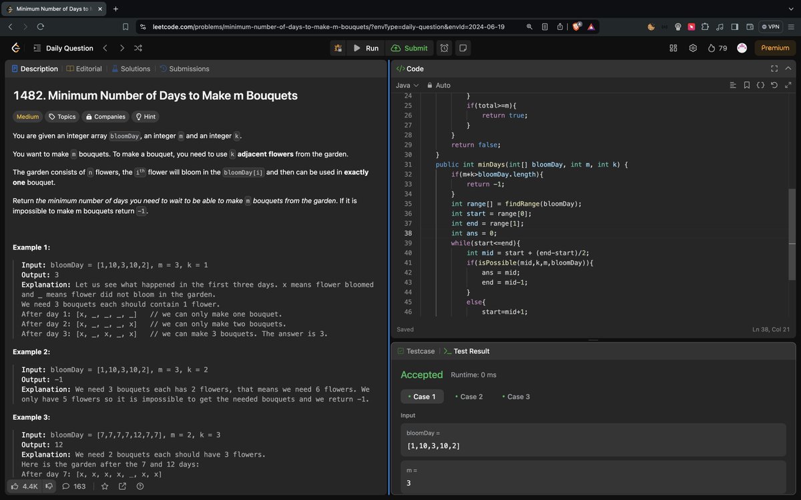Format code with the align icon
Viewport: 801px width, 500px height.
pyautogui.click(x=733, y=85)
